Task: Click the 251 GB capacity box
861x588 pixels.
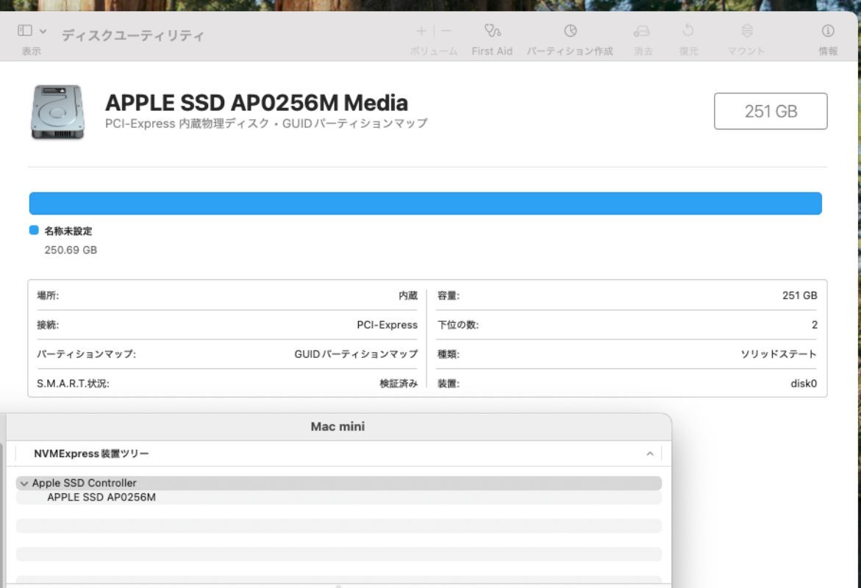Action: [x=770, y=111]
